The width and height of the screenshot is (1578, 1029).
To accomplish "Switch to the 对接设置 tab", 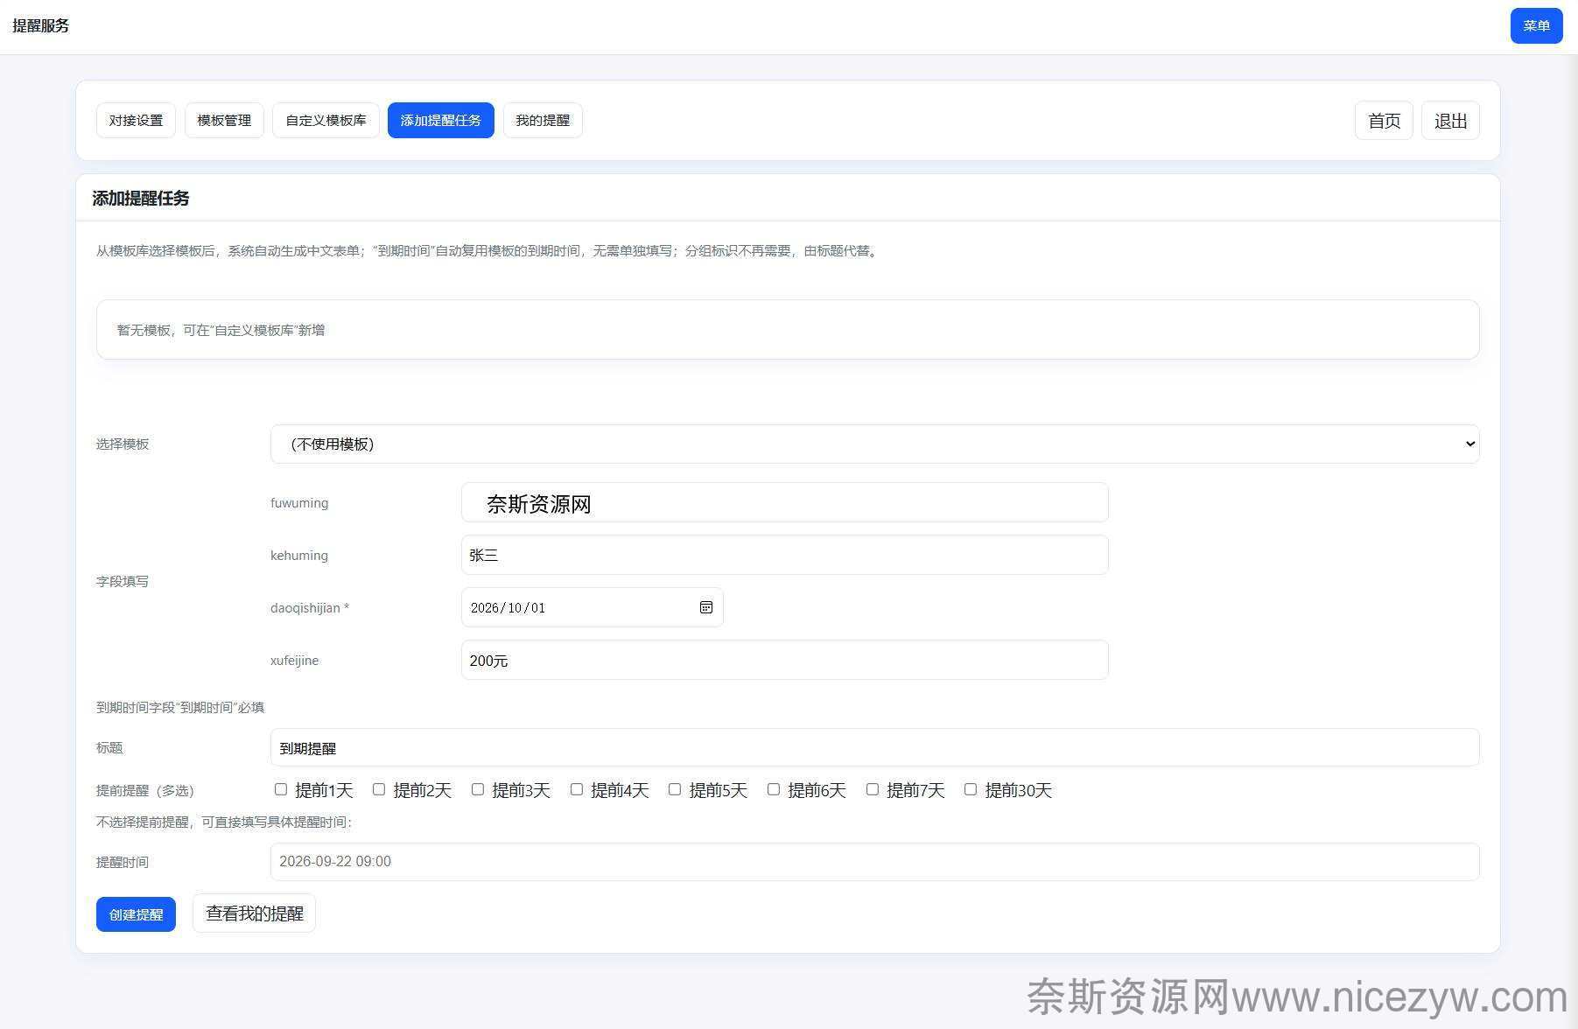I will pyautogui.click(x=136, y=121).
